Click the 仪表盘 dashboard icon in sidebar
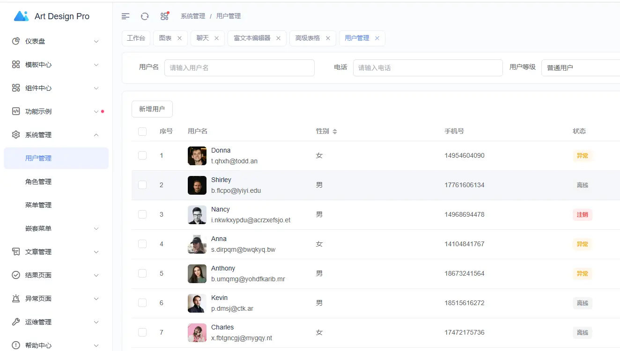This screenshot has height=351, width=620. [x=16, y=41]
